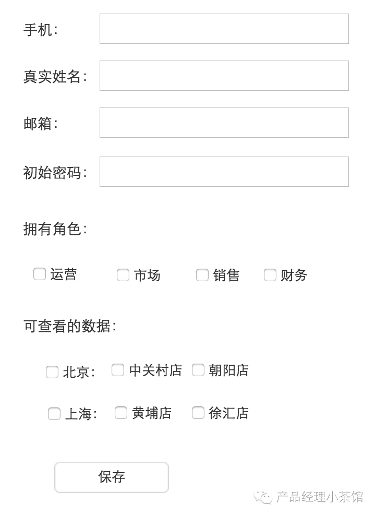Tick the 销售 role checkbox
This screenshot has width=376, height=516.
tap(202, 275)
